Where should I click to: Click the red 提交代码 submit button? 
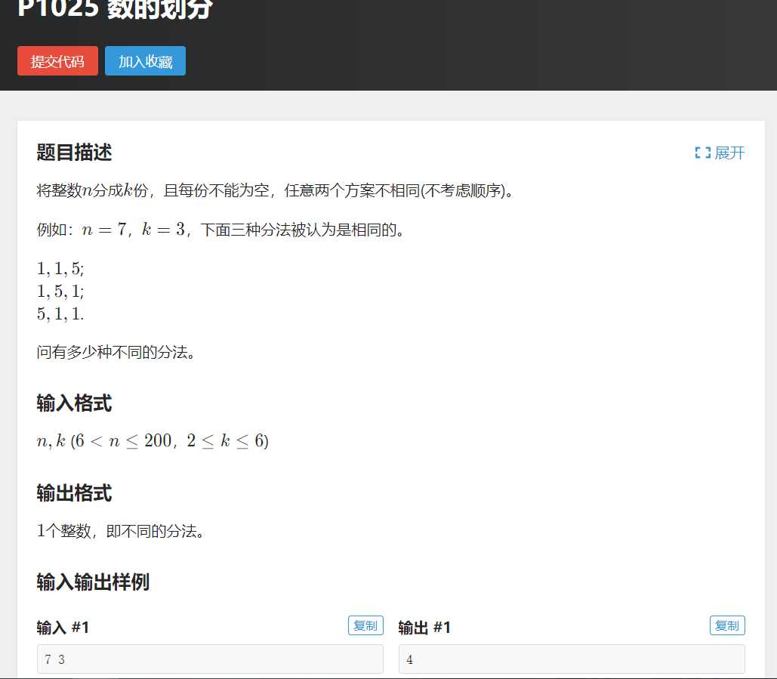(x=57, y=61)
